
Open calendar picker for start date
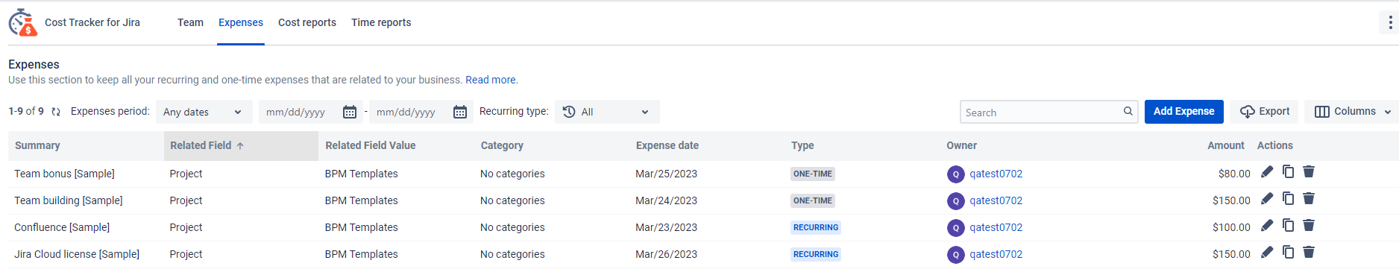[x=349, y=112]
